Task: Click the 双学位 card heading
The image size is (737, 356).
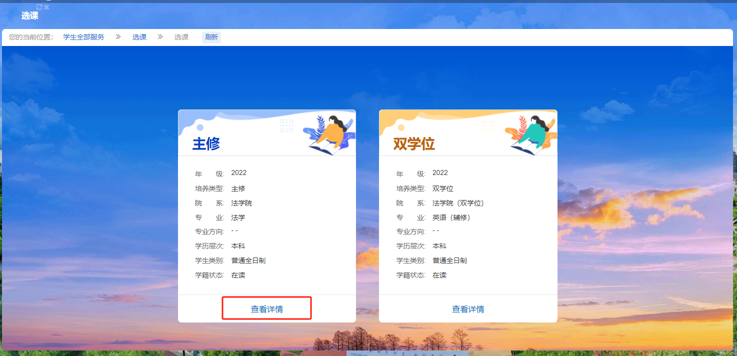Action: point(413,143)
